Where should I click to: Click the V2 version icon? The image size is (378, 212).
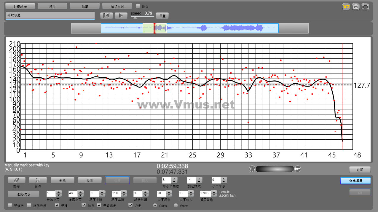pos(346,7)
